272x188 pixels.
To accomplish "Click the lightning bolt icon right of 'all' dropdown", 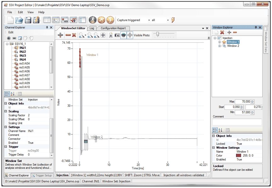I will point(173,20).
